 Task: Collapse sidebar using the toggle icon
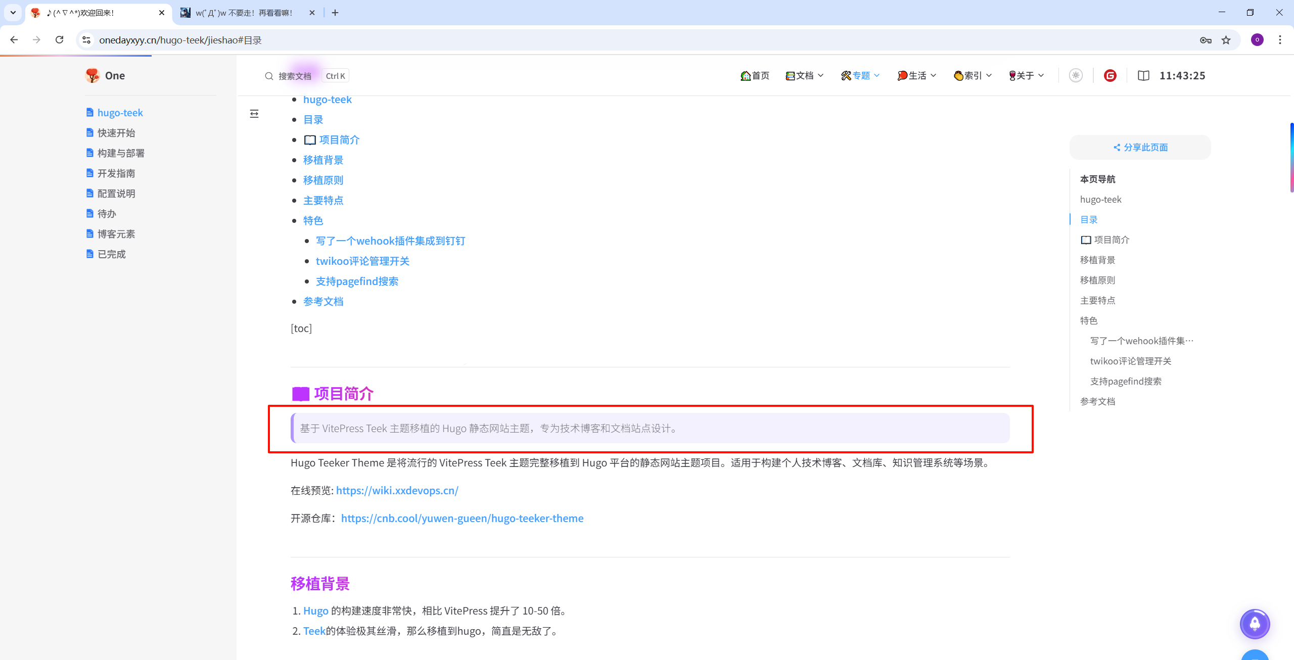pyautogui.click(x=254, y=114)
